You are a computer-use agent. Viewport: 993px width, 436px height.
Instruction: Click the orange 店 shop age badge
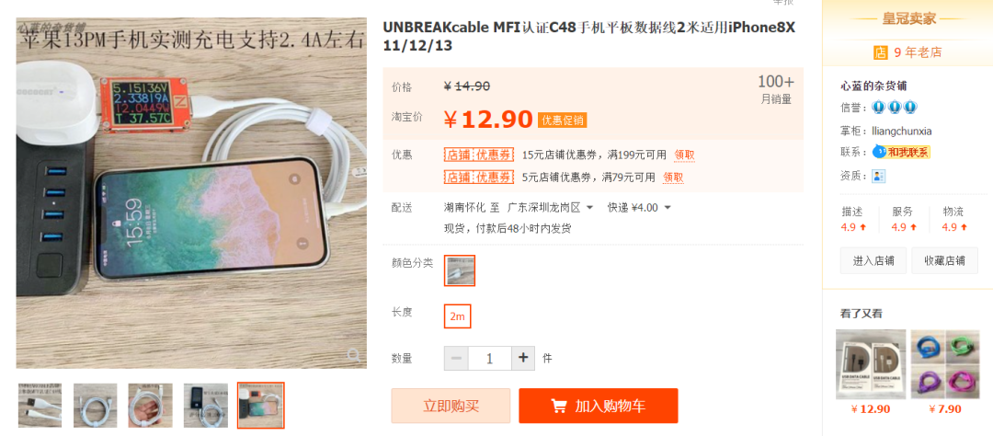point(881,52)
